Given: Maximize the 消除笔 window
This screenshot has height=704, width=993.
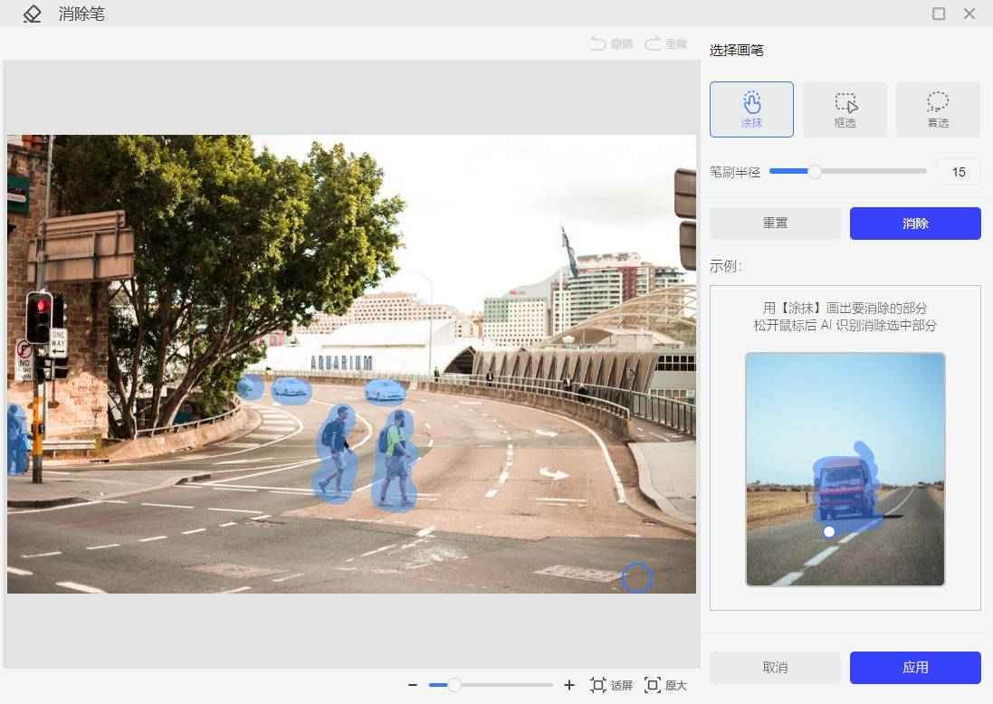Looking at the screenshot, I should point(939,14).
